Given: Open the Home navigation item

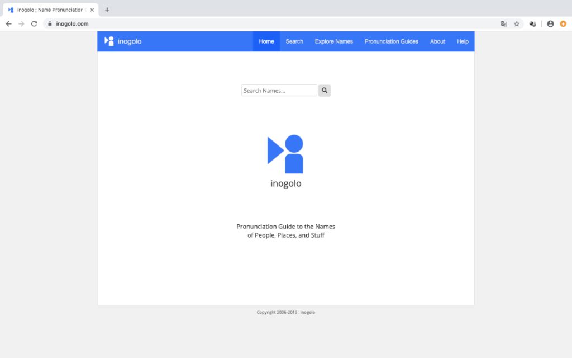Looking at the screenshot, I should point(266,41).
